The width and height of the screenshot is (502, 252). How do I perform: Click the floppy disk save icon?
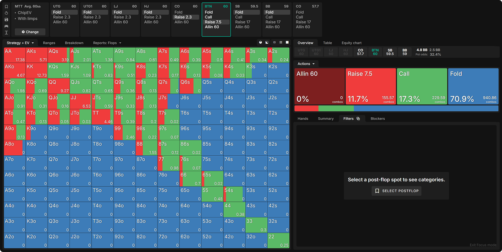pos(6,19)
